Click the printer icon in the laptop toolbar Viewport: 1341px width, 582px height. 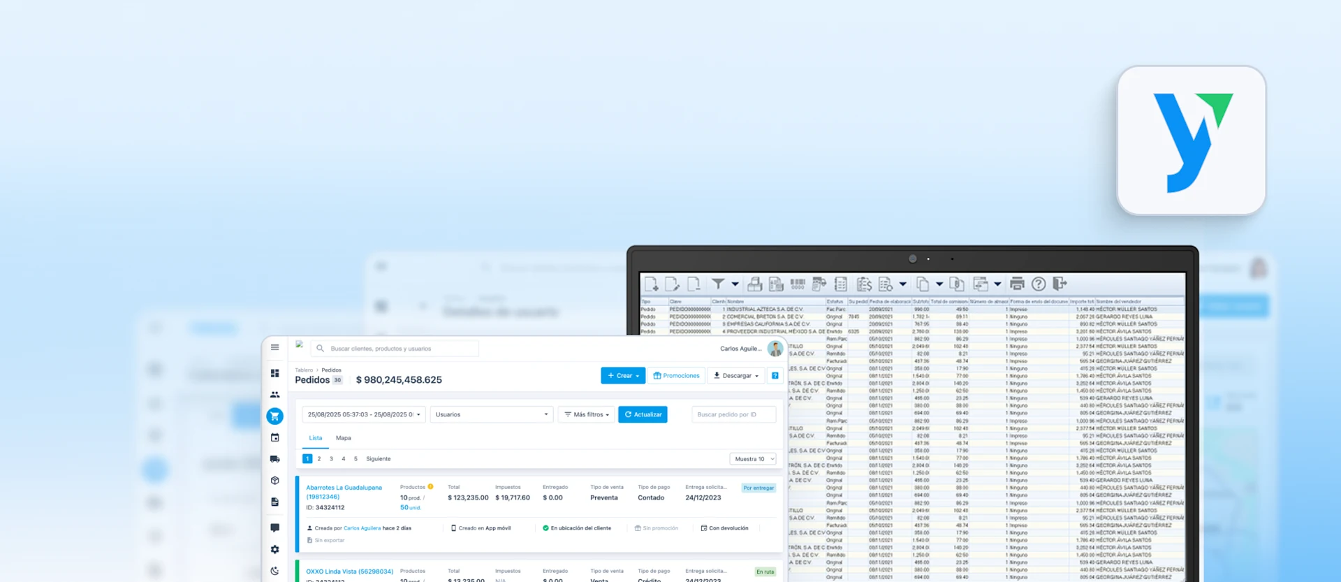1017,284
